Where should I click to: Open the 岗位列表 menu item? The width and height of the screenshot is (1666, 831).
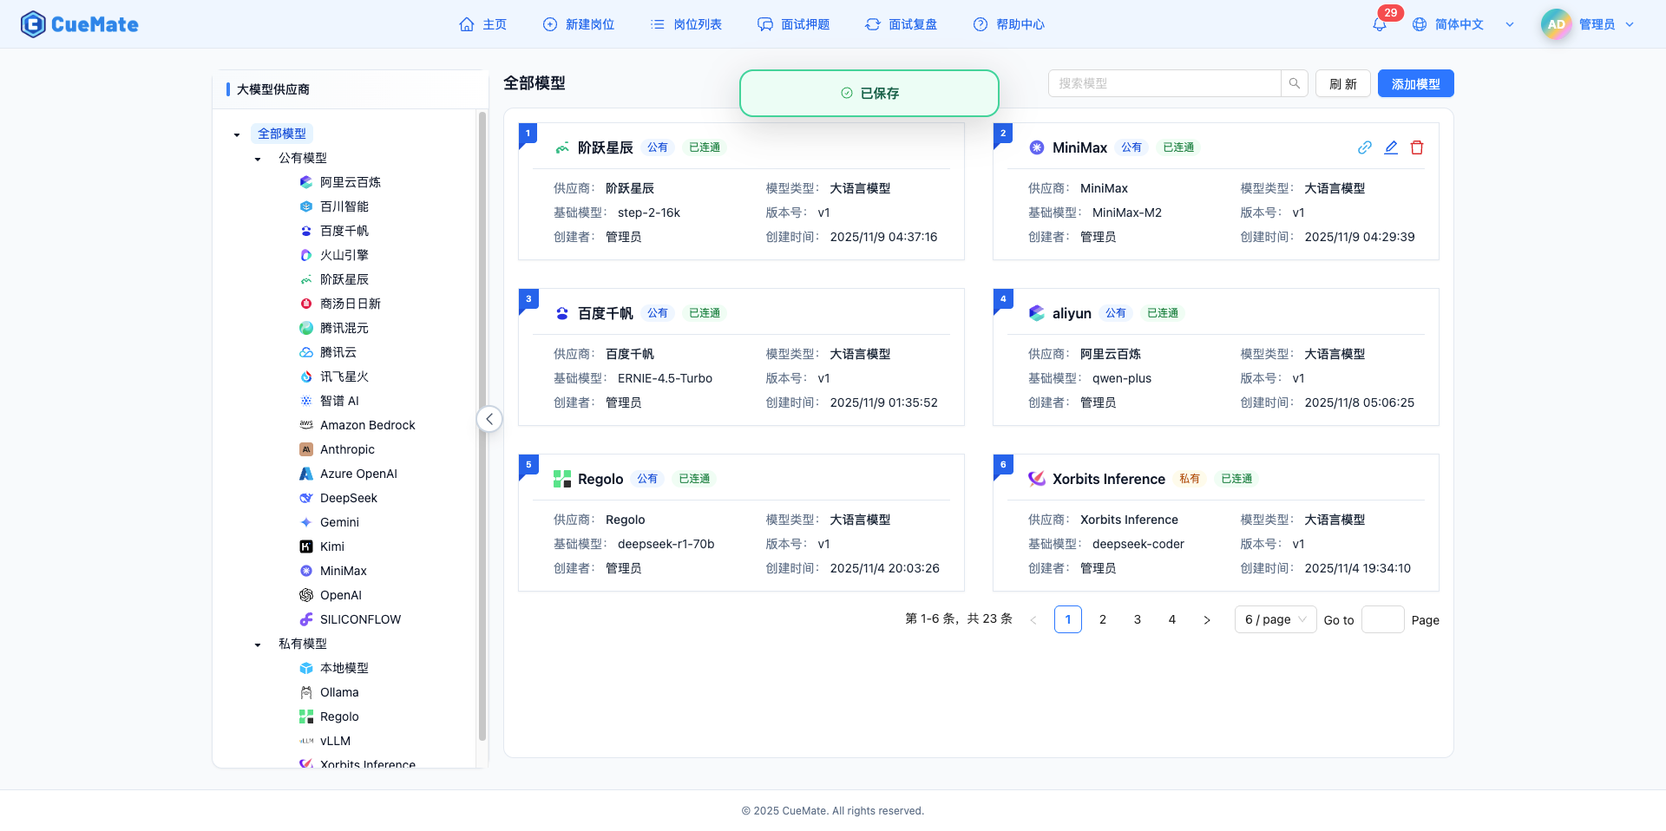pyautogui.click(x=685, y=24)
